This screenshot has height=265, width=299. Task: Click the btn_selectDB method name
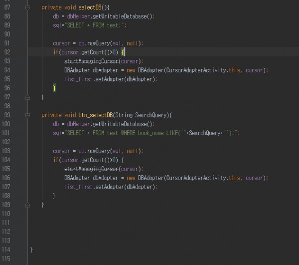coord(96,115)
